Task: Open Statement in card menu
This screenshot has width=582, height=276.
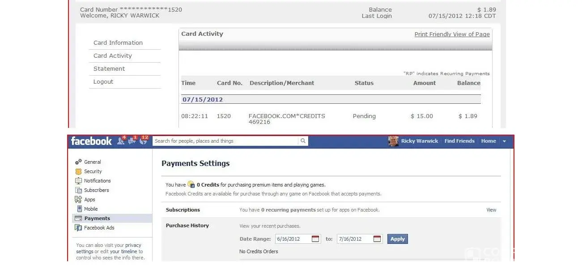Action: tap(109, 68)
